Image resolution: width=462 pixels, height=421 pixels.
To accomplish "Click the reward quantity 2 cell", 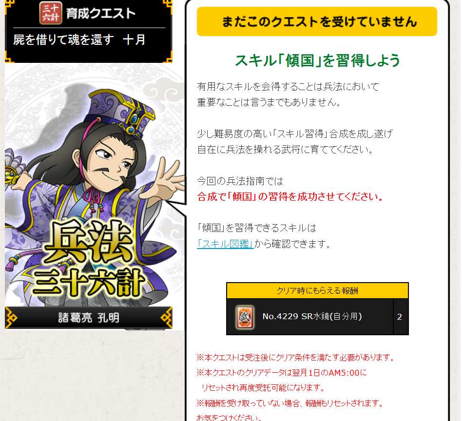I will 400,317.
